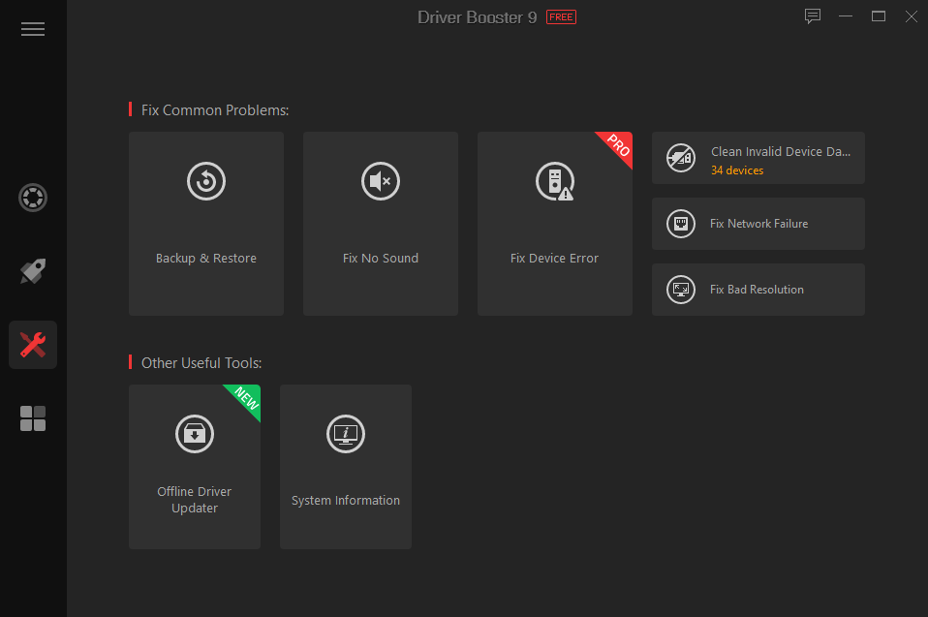Click the muted speaker icon in Fix No Sound
The width and height of the screenshot is (928, 617).
point(380,181)
